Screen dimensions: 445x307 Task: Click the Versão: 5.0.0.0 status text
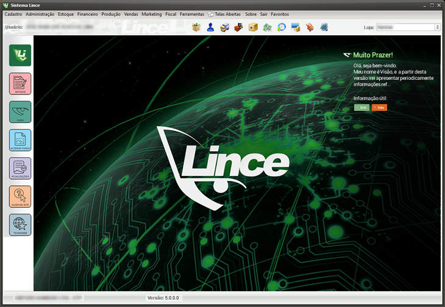tap(163, 298)
